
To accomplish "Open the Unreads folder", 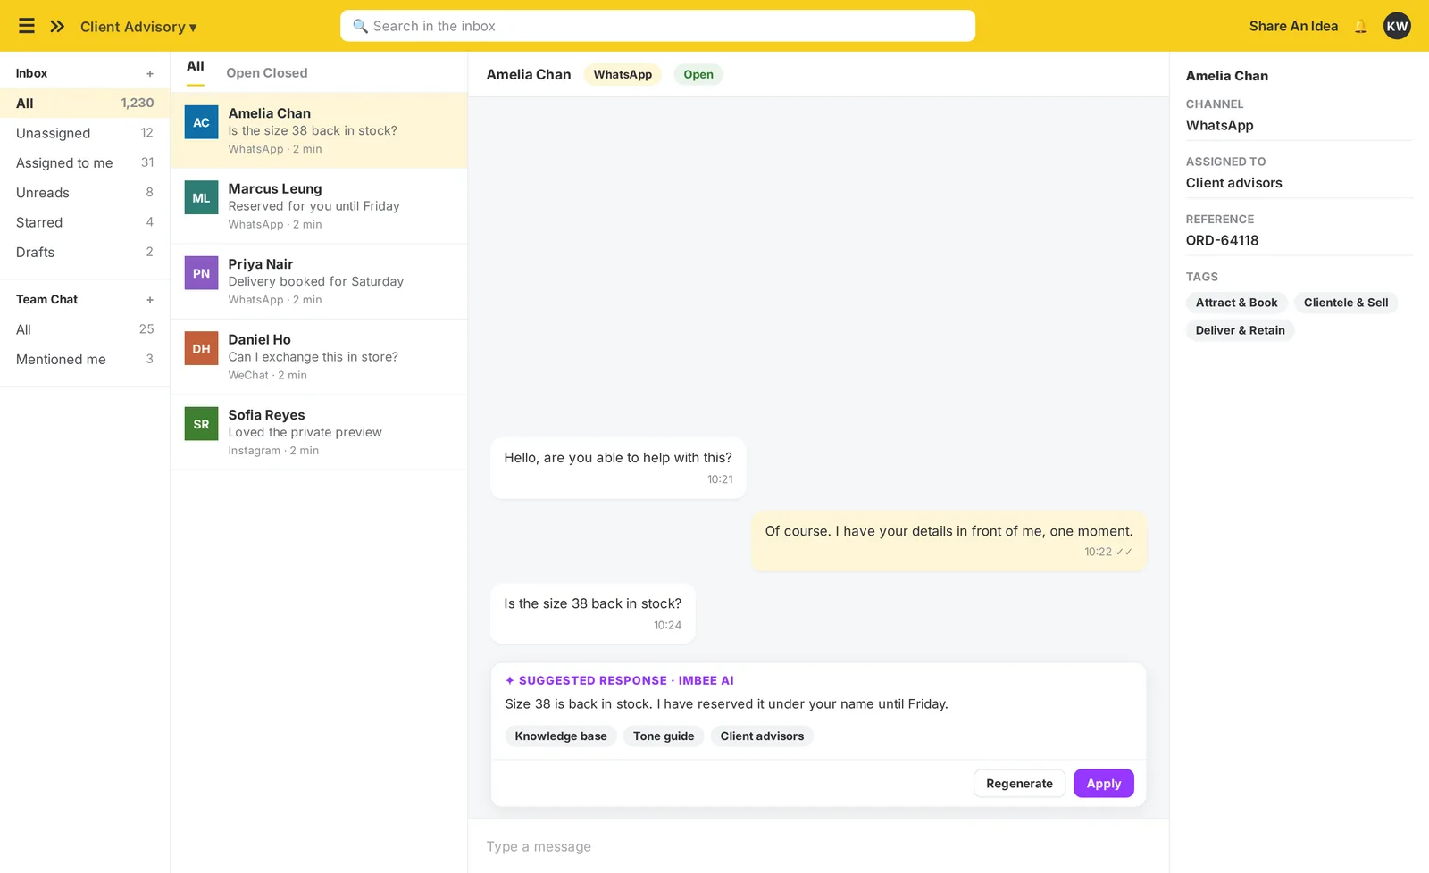I will point(85,193).
